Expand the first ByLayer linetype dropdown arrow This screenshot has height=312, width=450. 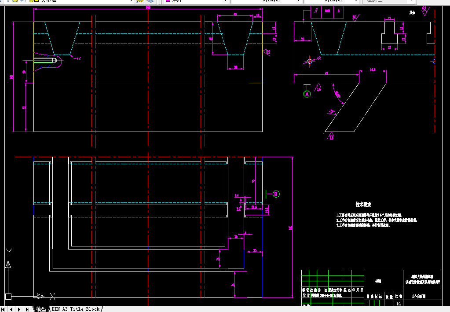299,1
